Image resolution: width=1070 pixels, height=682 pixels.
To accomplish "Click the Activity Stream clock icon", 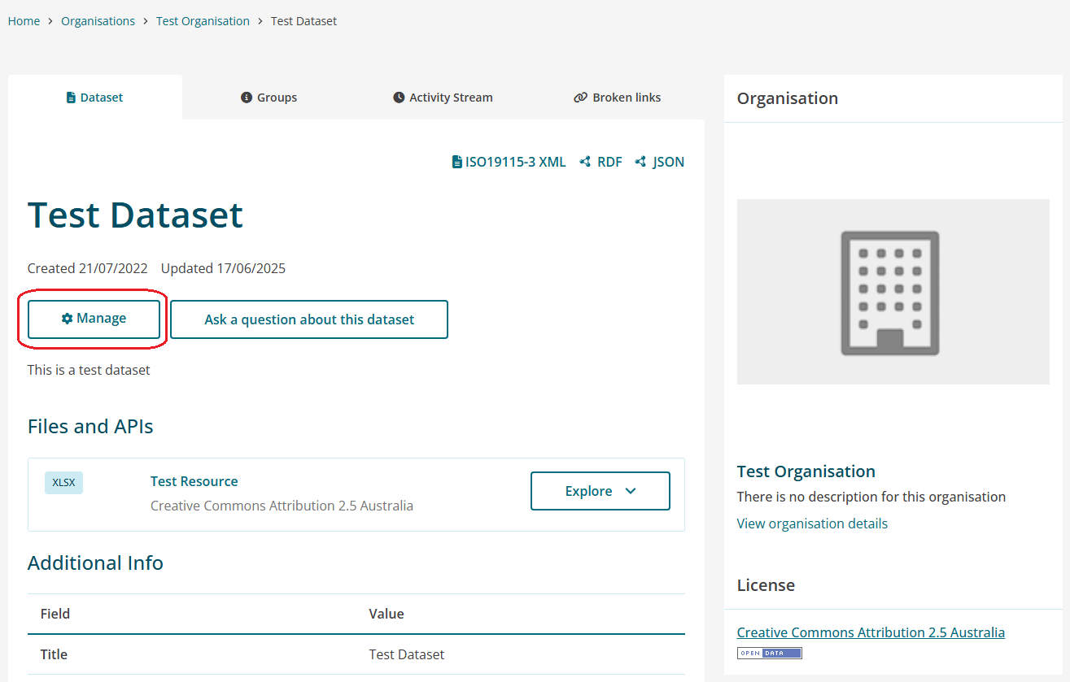I will point(399,98).
